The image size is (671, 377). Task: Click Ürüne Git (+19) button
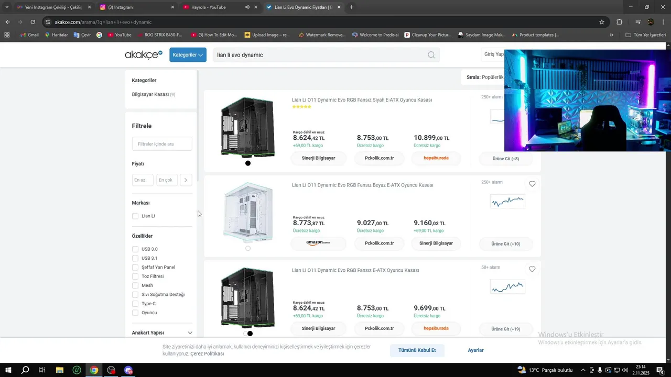click(x=506, y=329)
